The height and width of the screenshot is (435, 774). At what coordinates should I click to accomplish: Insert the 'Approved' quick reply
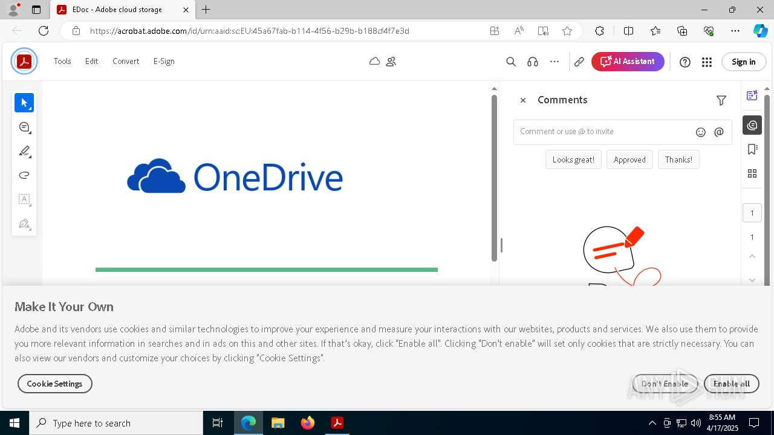click(629, 159)
